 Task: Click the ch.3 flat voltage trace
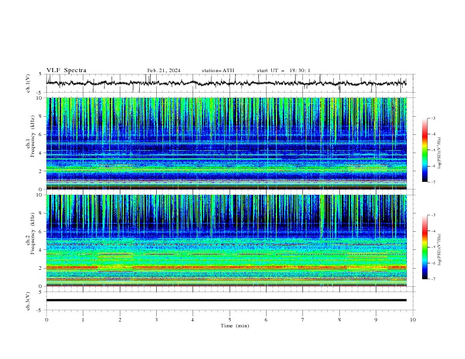coord(227,300)
